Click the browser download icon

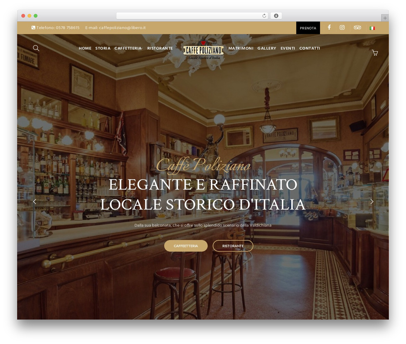[276, 16]
